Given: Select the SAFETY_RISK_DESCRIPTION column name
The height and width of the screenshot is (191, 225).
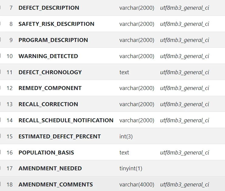Looking at the screenshot, I should (x=56, y=24).
